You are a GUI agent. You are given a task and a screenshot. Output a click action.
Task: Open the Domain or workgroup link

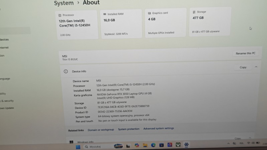tap(101, 130)
